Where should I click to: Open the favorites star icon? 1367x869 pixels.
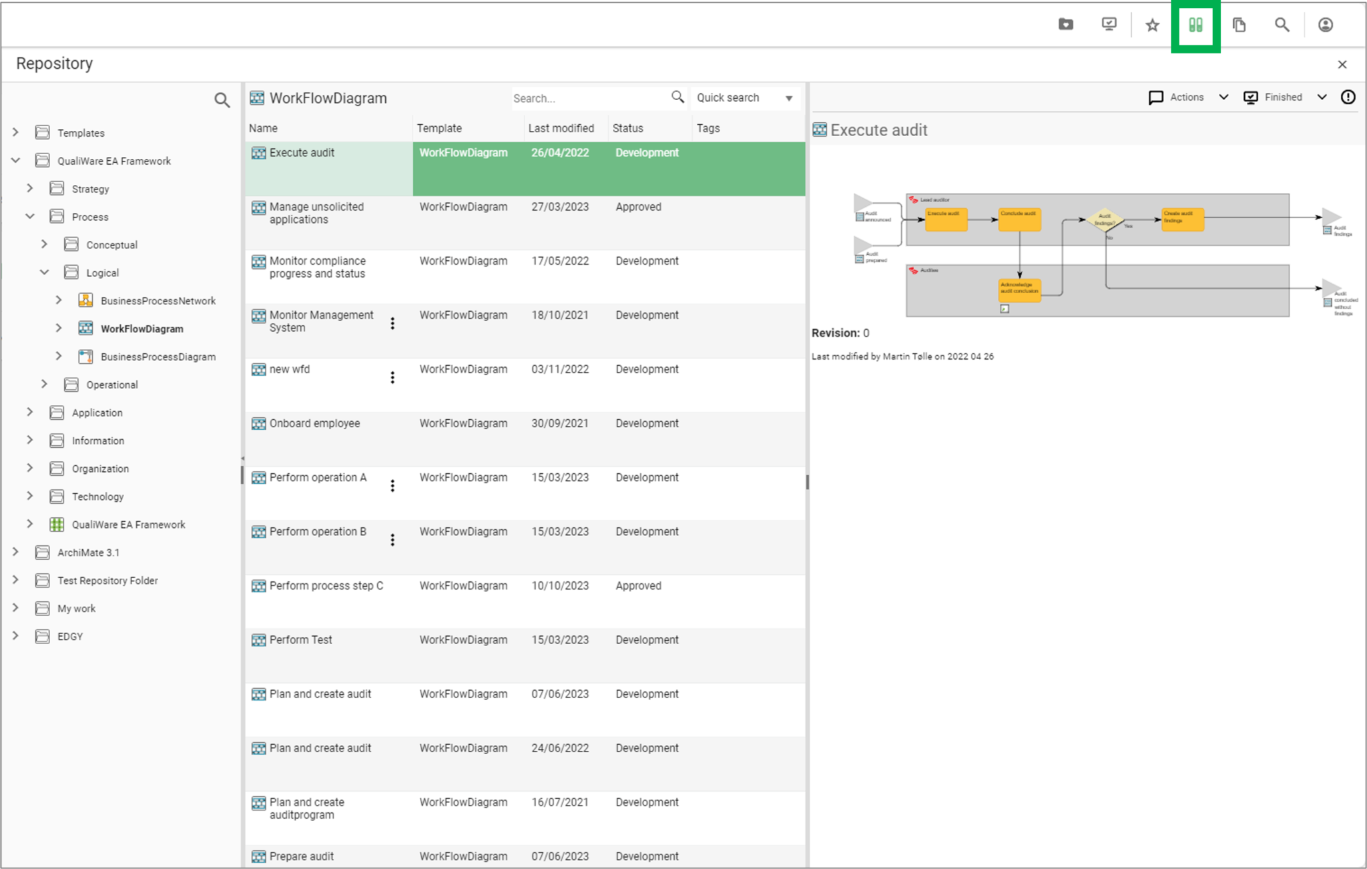tap(1152, 25)
